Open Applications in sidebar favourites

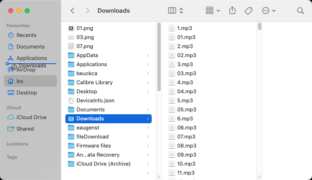[30, 58]
